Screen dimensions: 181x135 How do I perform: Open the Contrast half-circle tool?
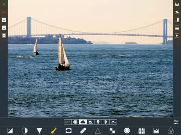click(25, 131)
